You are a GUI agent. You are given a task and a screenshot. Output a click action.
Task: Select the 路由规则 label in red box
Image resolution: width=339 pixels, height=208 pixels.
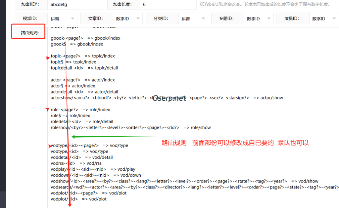28,31
